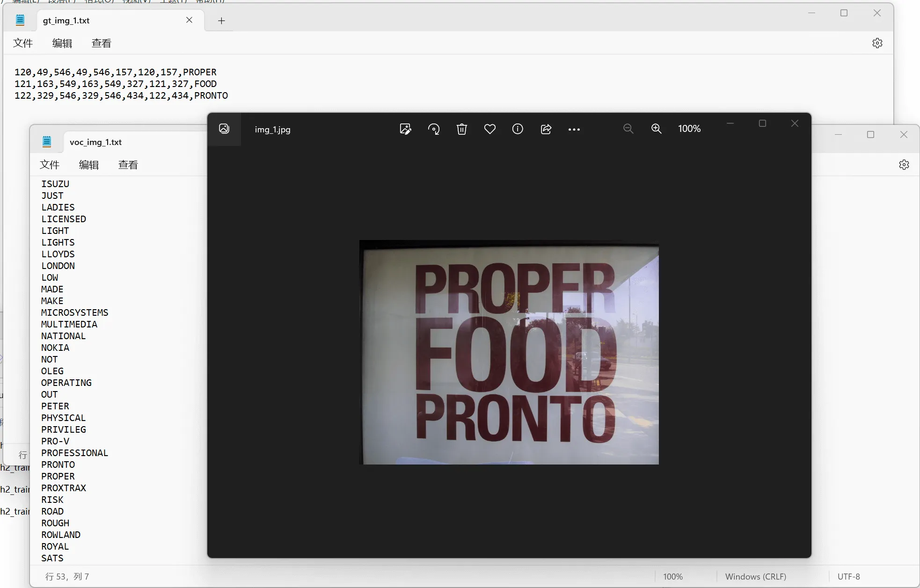
Task: Open 查看 menu in voc_img_1.txt Notepad
Action: [x=128, y=165]
